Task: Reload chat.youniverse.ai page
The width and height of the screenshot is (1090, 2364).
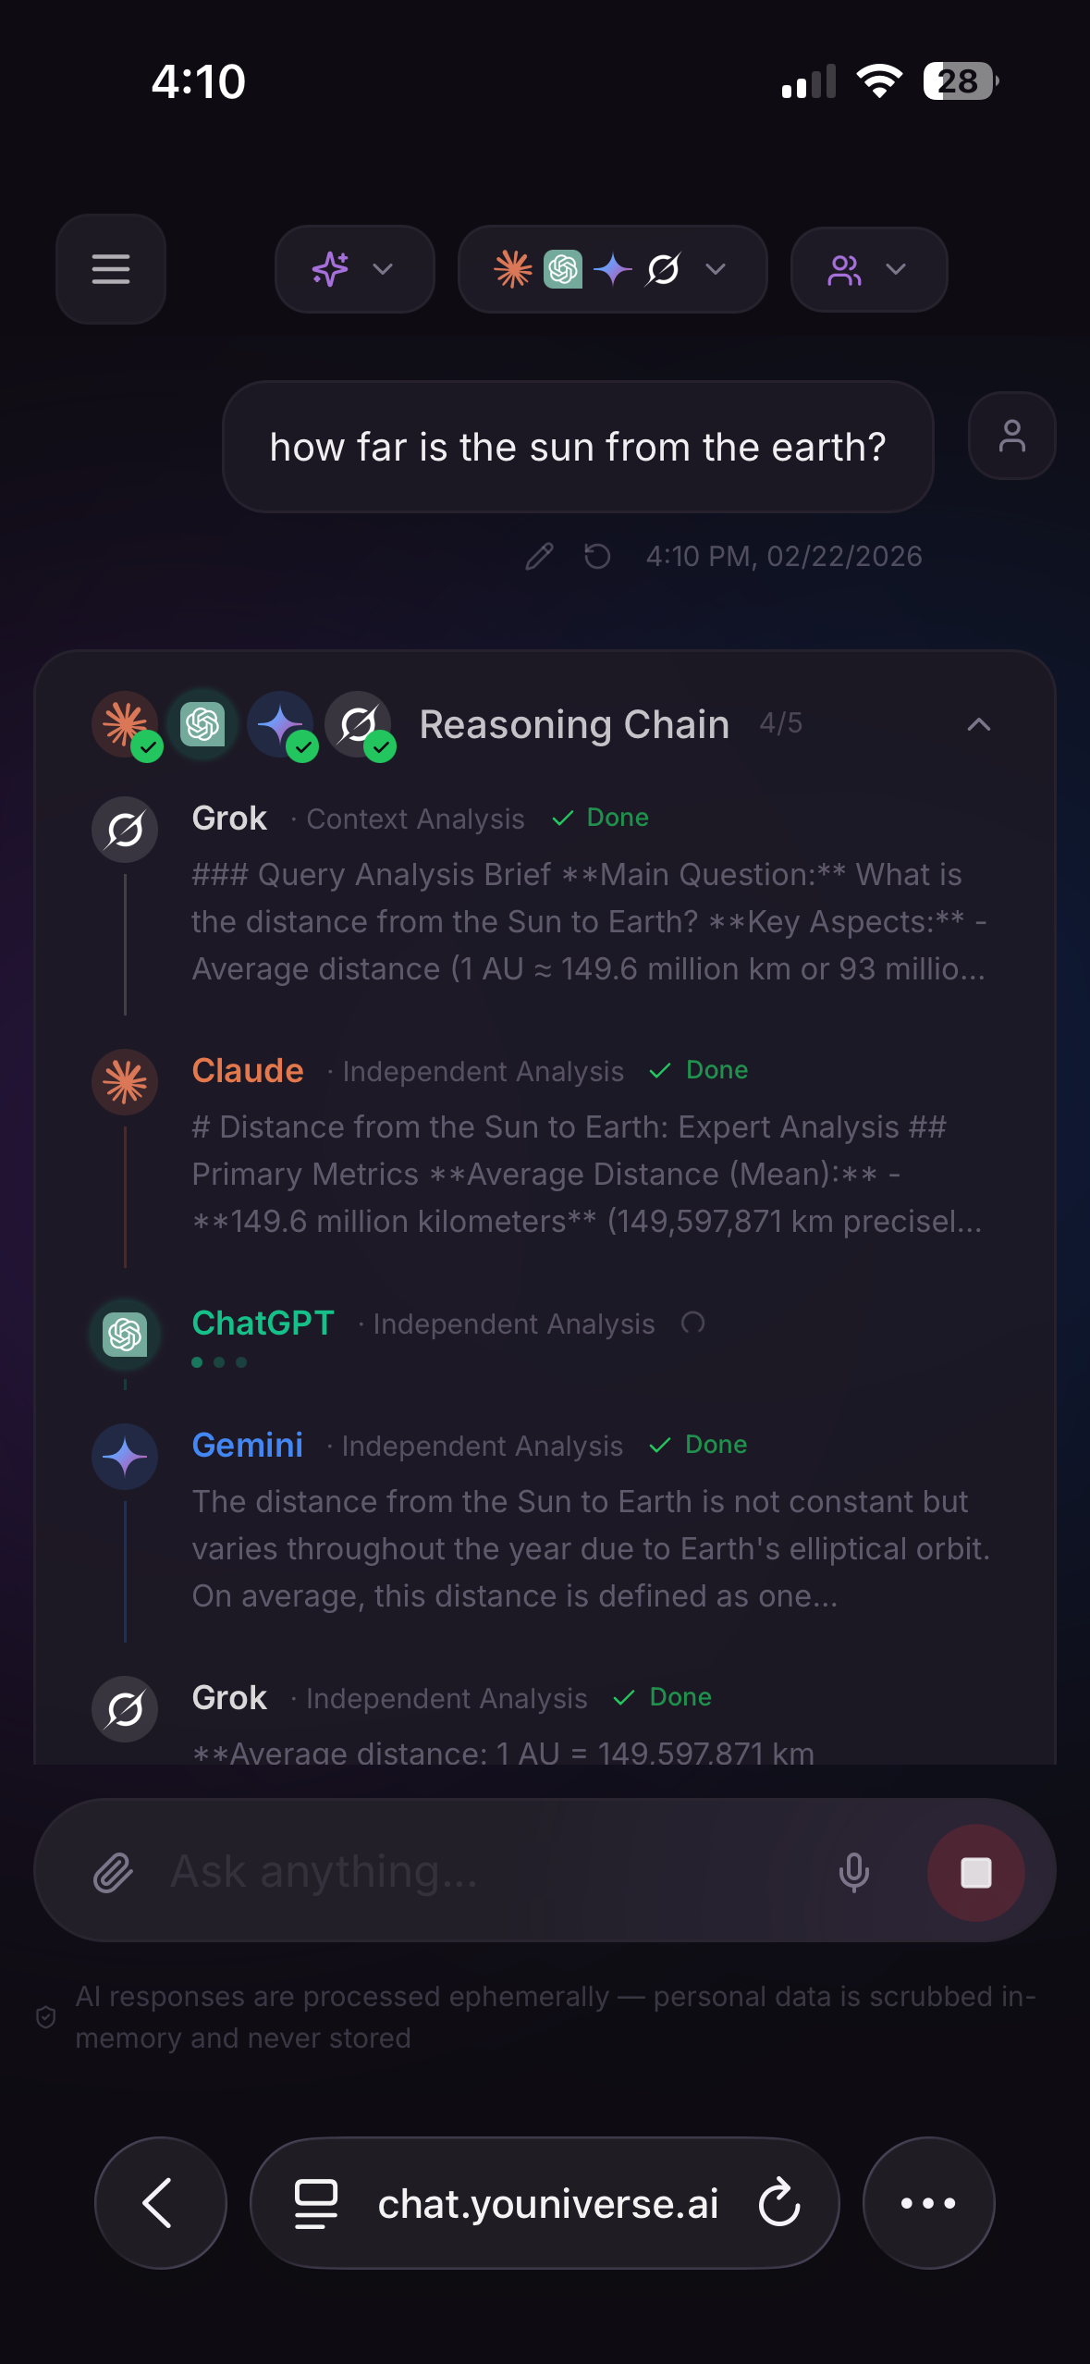Action: 779,2202
